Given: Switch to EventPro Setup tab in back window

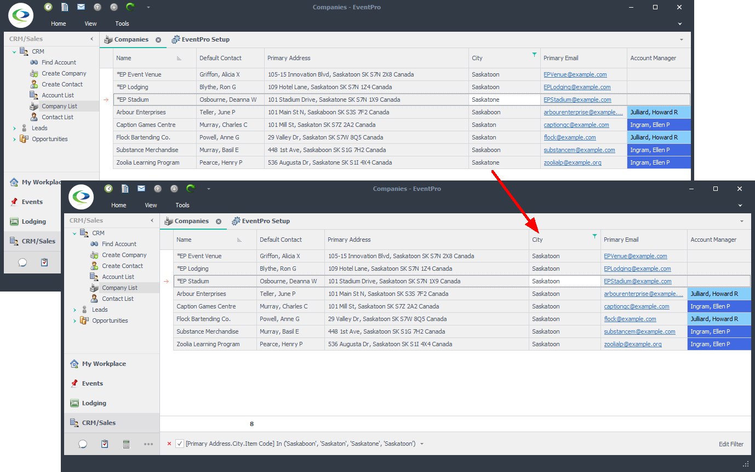Looking at the screenshot, I should [201, 39].
